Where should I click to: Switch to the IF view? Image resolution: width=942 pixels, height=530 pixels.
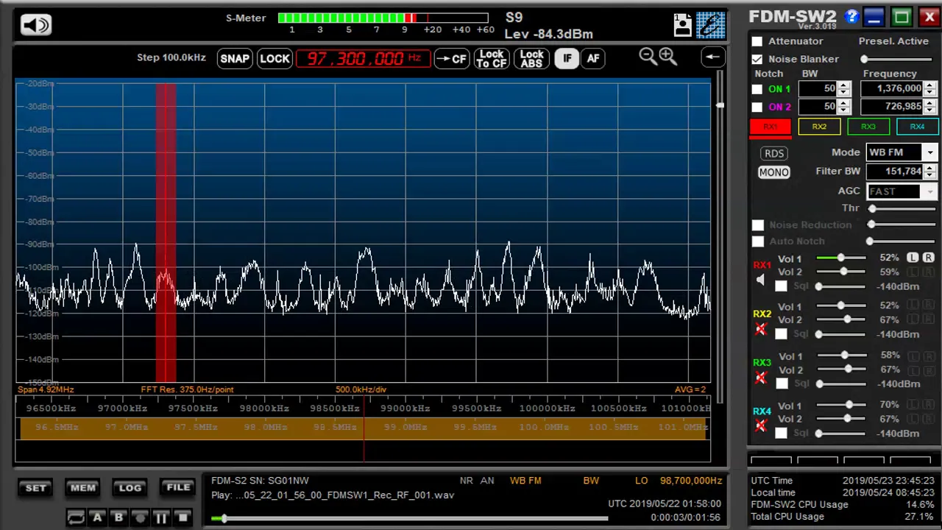point(567,58)
